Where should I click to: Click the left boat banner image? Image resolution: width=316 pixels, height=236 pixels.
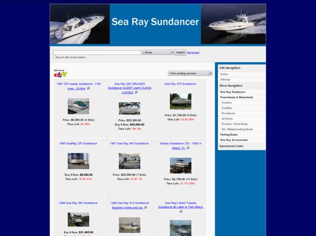(x=80, y=24)
